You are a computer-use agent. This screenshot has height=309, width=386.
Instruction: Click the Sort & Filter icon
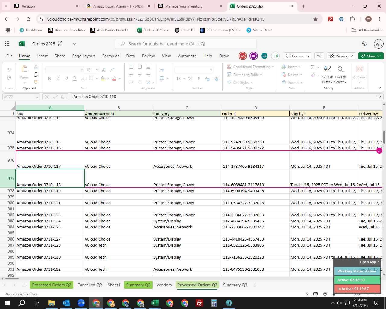[327, 69]
